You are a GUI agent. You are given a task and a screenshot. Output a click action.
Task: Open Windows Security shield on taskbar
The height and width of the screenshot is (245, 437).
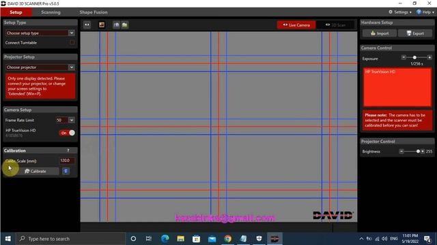coord(259,239)
